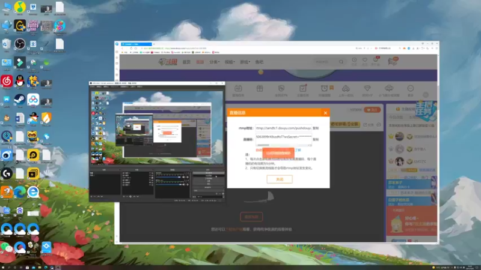Click the Douyu user avatar in the header
Viewport: 481px width, 270px height.
tap(393, 61)
